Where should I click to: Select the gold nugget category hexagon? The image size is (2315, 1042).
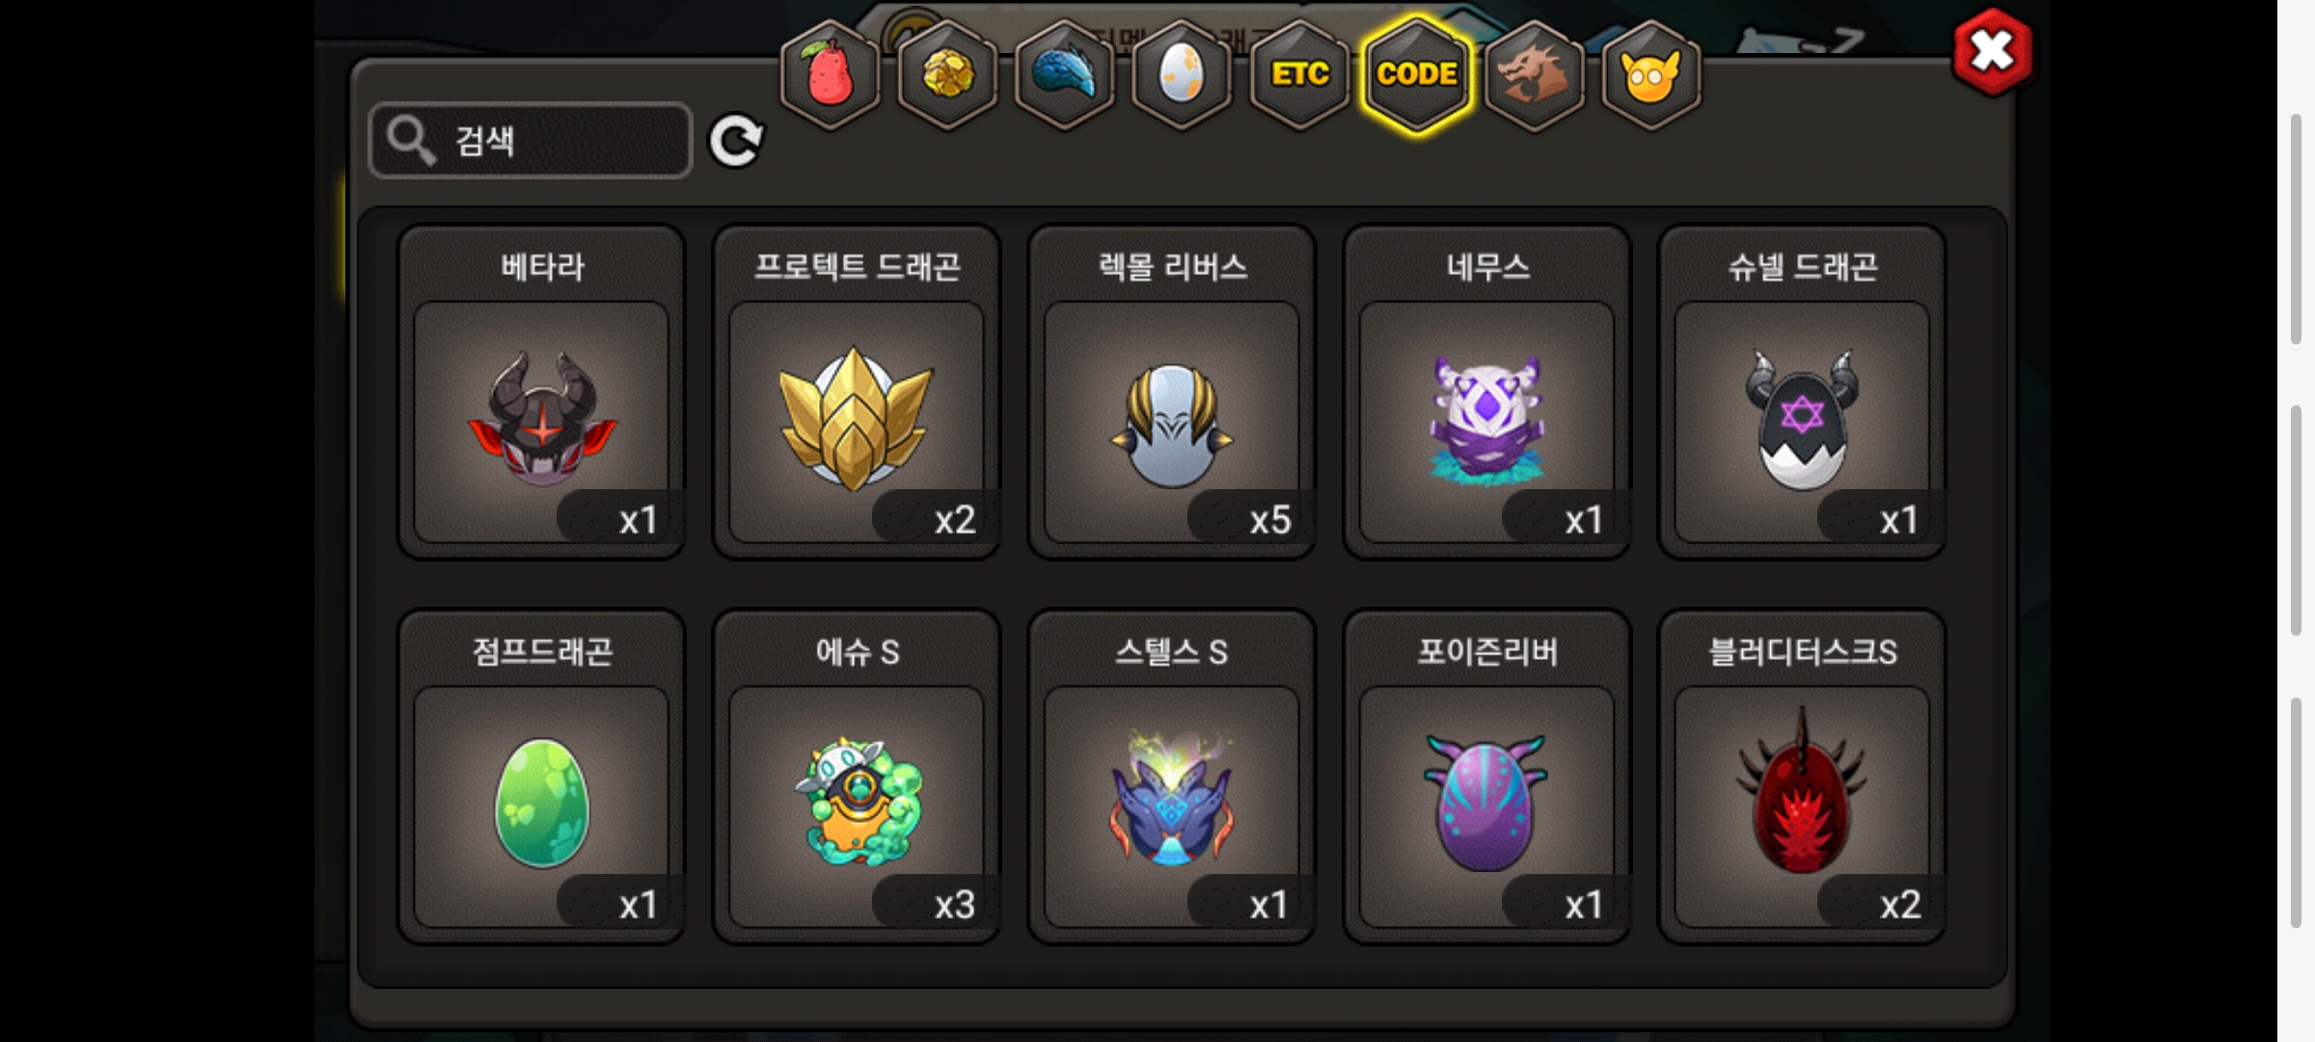pyautogui.click(x=947, y=75)
